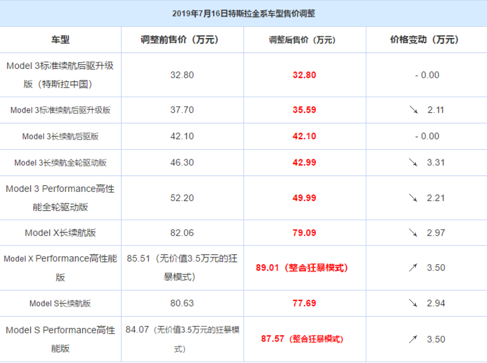Click the red 49.99 price
This screenshot has width=487, height=363.
pos(304,198)
